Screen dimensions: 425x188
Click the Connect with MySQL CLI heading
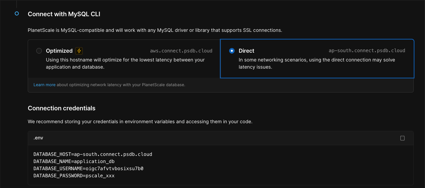click(x=64, y=14)
